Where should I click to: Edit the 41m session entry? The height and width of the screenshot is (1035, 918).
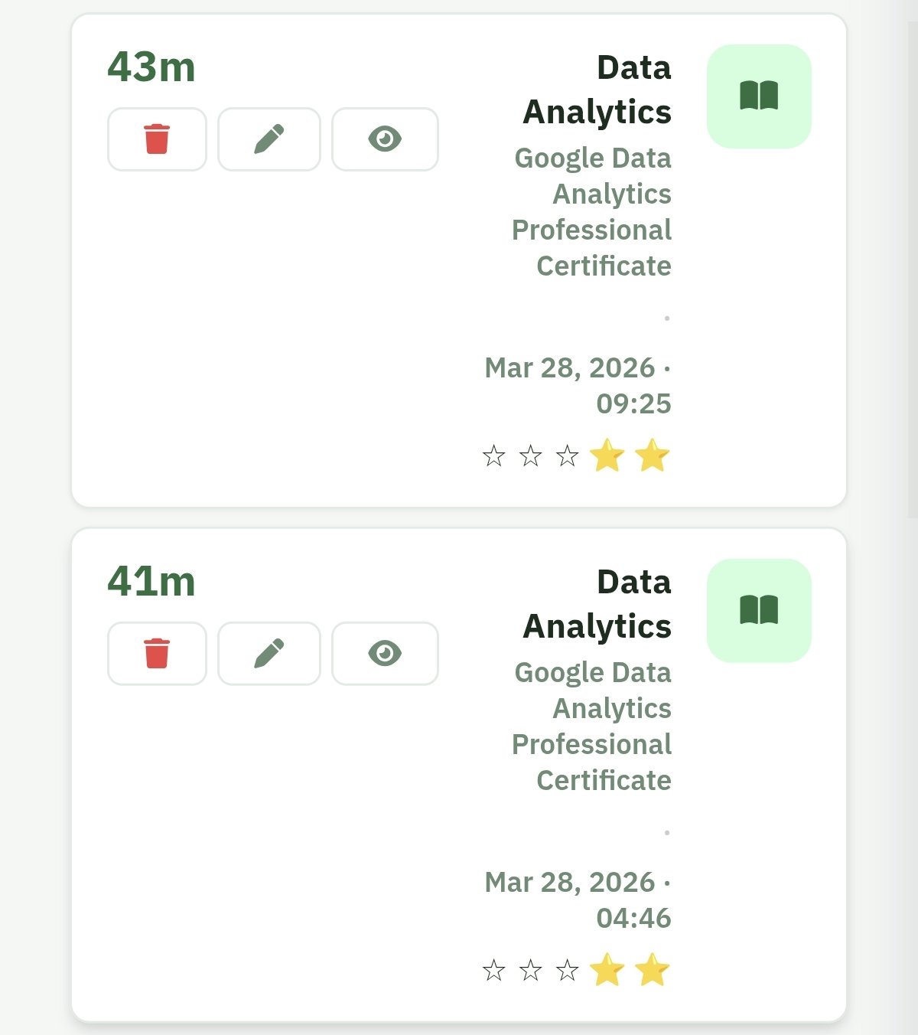tap(269, 654)
